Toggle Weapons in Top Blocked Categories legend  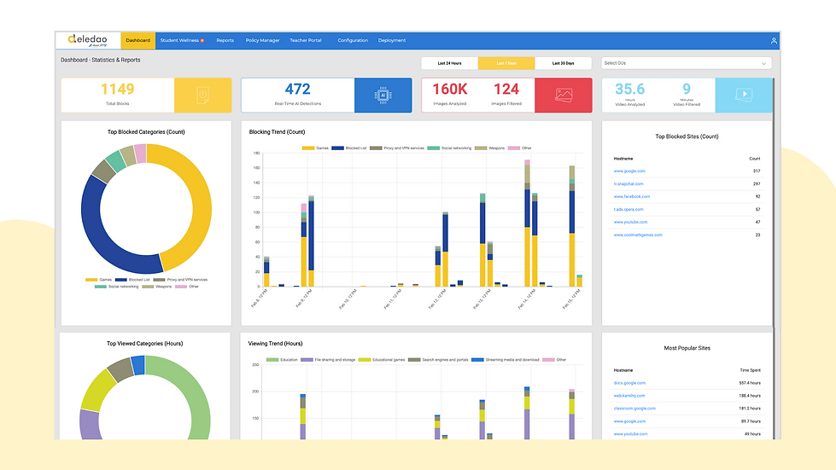pyautogui.click(x=157, y=287)
